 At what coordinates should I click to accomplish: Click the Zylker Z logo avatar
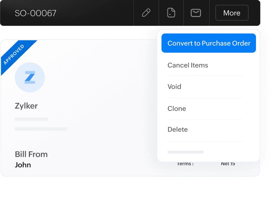(x=30, y=77)
